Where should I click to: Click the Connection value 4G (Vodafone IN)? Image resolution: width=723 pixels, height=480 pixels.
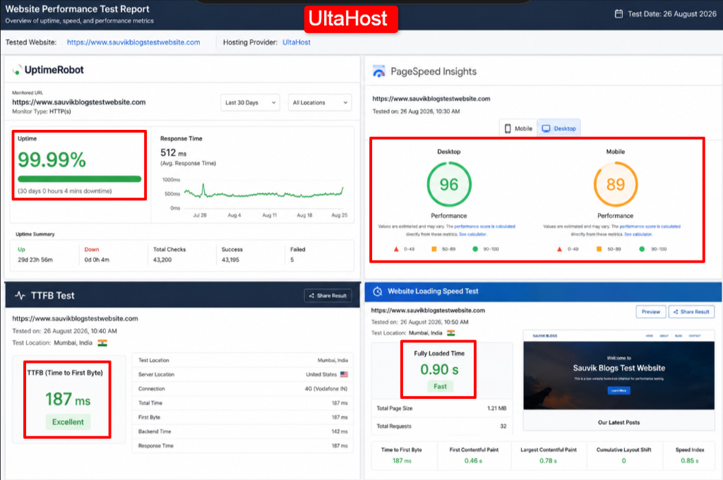tap(326, 389)
